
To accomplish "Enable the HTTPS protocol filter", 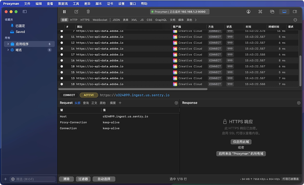I will coord(85,20).
